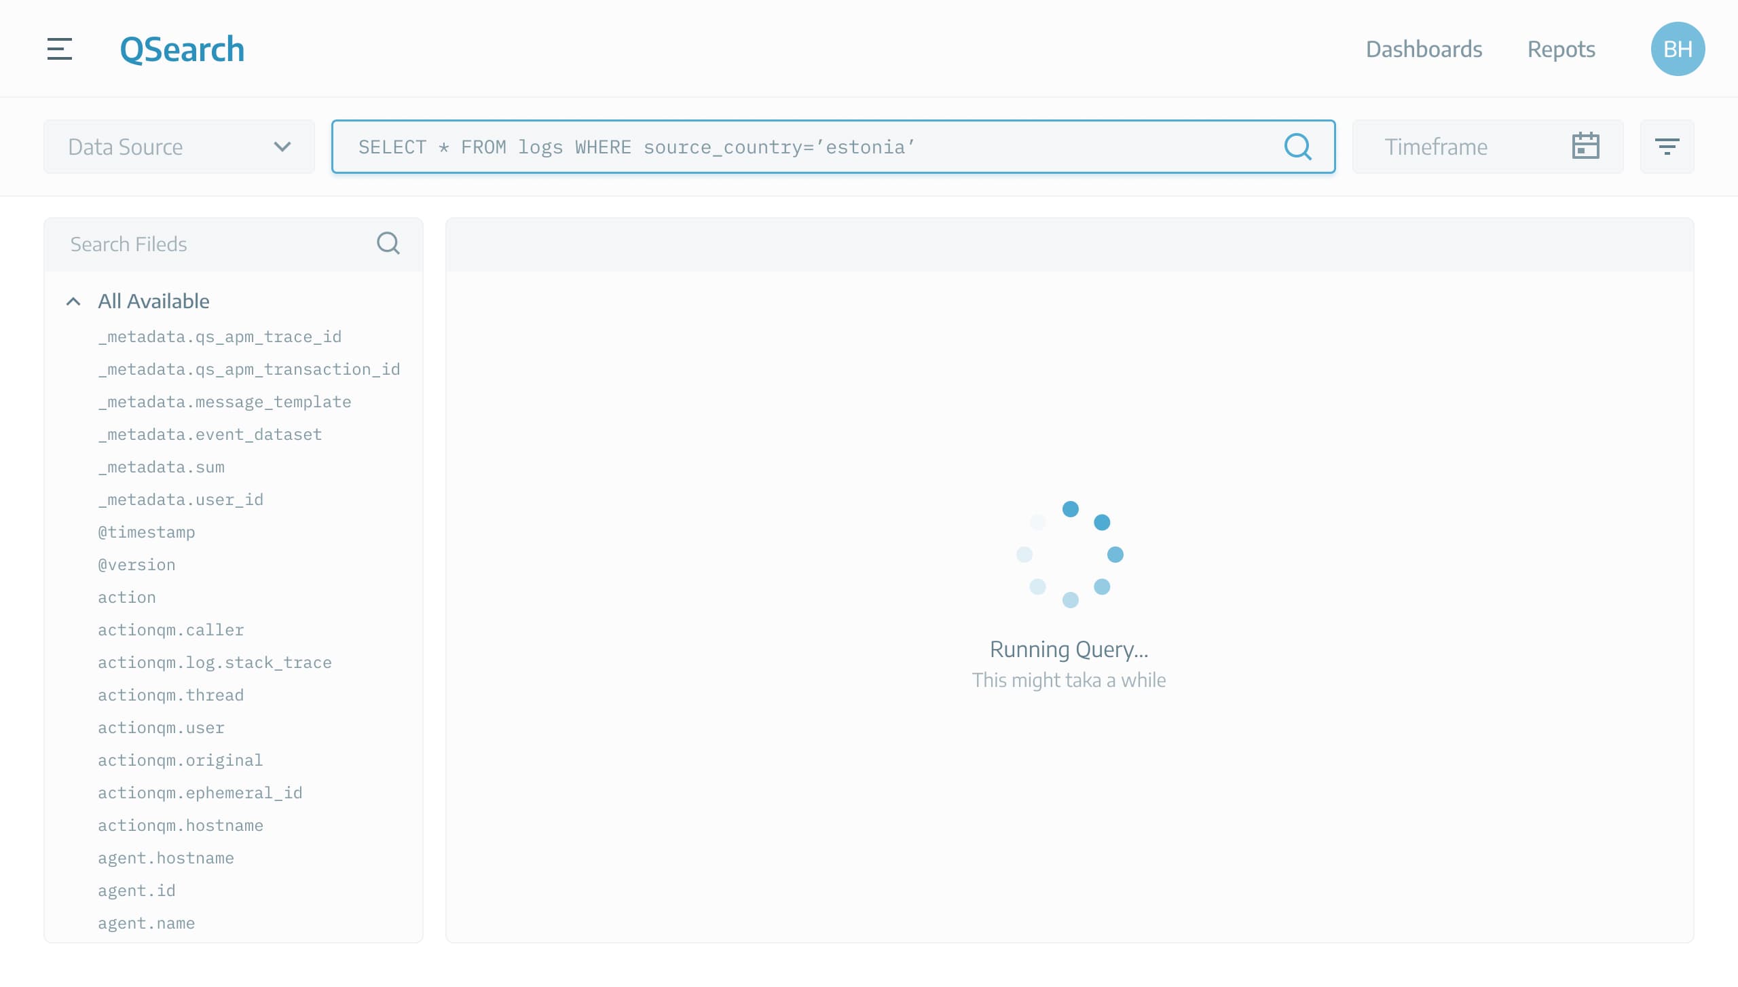The height and width of the screenshot is (987, 1738).
Task: Select the @version field
Action: [x=136, y=565]
